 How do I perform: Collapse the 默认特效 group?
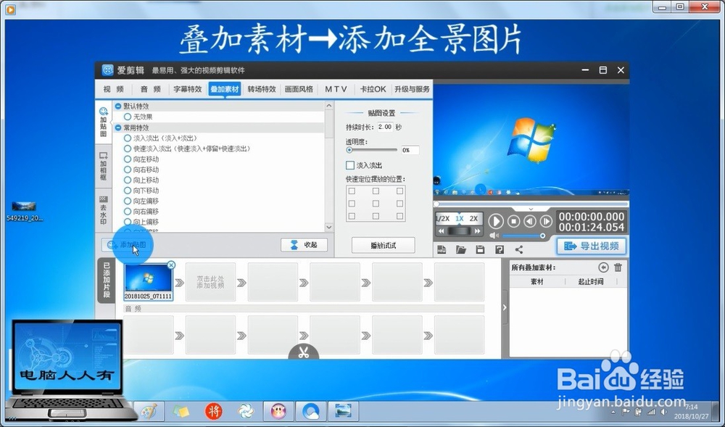point(118,107)
